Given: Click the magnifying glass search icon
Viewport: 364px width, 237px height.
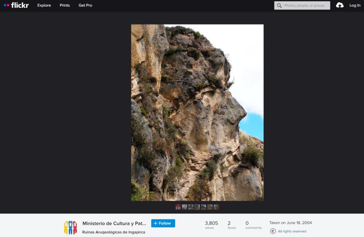Looking at the screenshot, I should point(279,5).
